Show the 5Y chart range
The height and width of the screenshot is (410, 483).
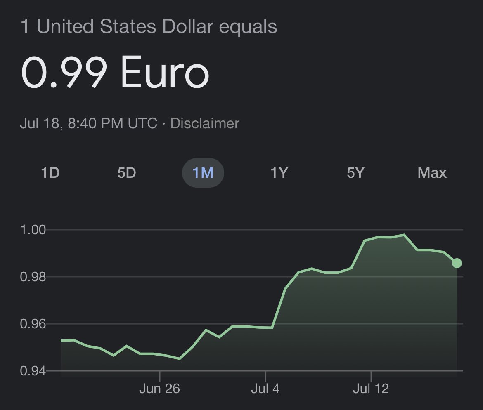(355, 173)
